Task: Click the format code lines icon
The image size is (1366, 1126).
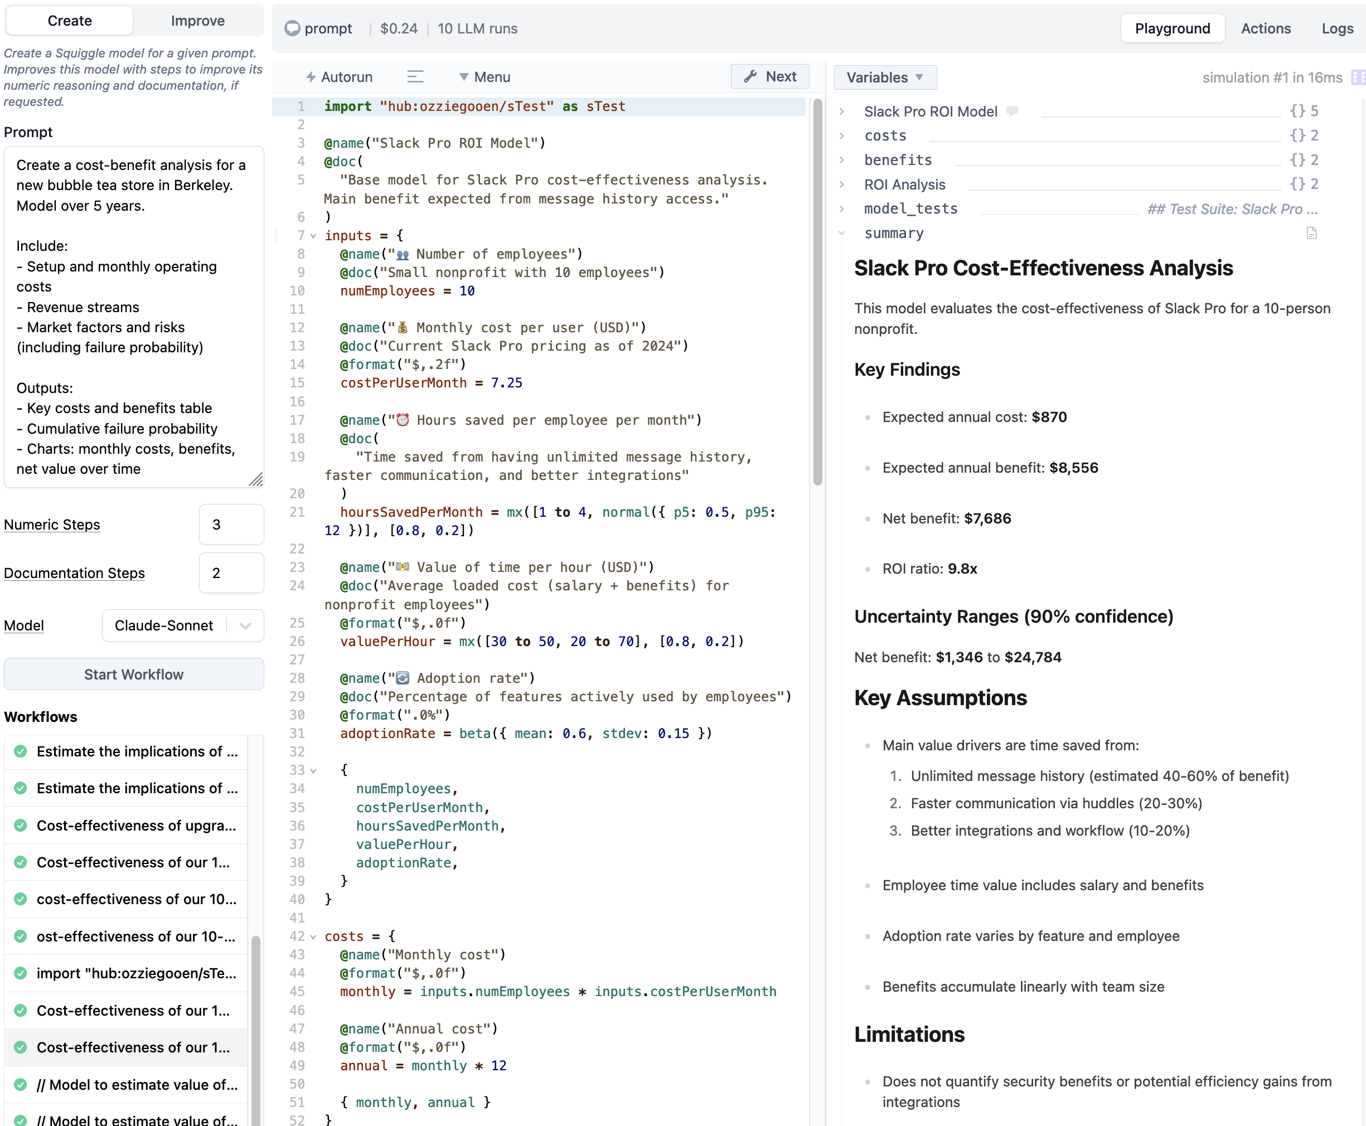Action: [x=415, y=76]
